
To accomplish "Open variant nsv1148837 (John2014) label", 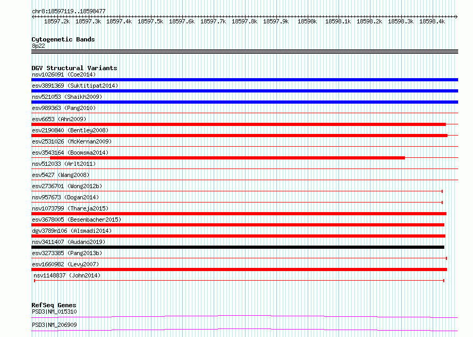I will click(x=67, y=275).
